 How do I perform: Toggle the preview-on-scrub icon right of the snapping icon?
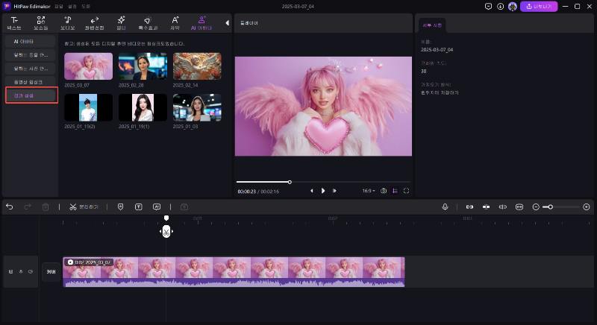[502, 206]
